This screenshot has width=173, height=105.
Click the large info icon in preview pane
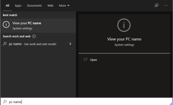point(124,25)
